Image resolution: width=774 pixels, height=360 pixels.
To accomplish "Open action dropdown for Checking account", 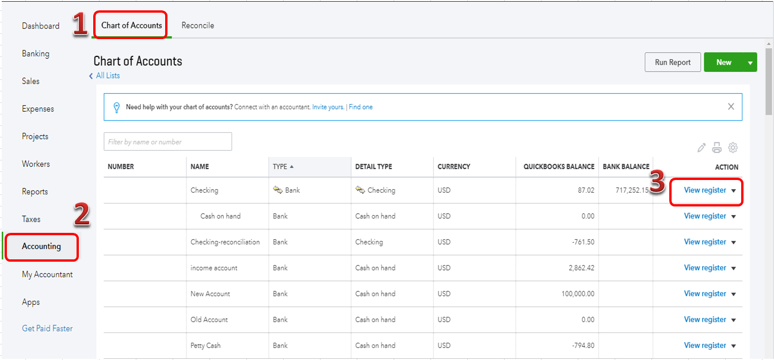I will point(734,191).
